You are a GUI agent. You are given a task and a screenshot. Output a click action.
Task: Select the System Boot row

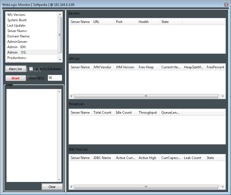click(x=32, y=20)
